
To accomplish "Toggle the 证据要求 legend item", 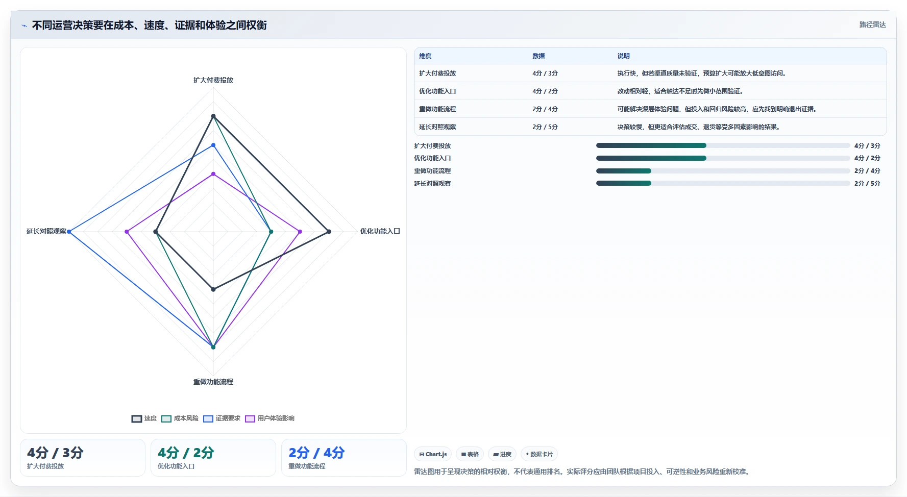I will click(222, 418).
